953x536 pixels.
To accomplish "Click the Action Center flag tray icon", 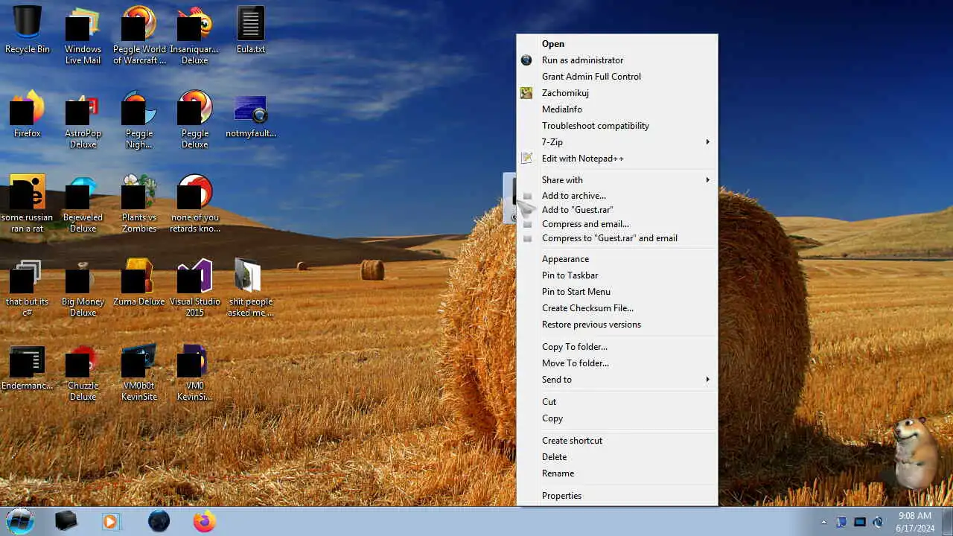I will click(842, 522).
